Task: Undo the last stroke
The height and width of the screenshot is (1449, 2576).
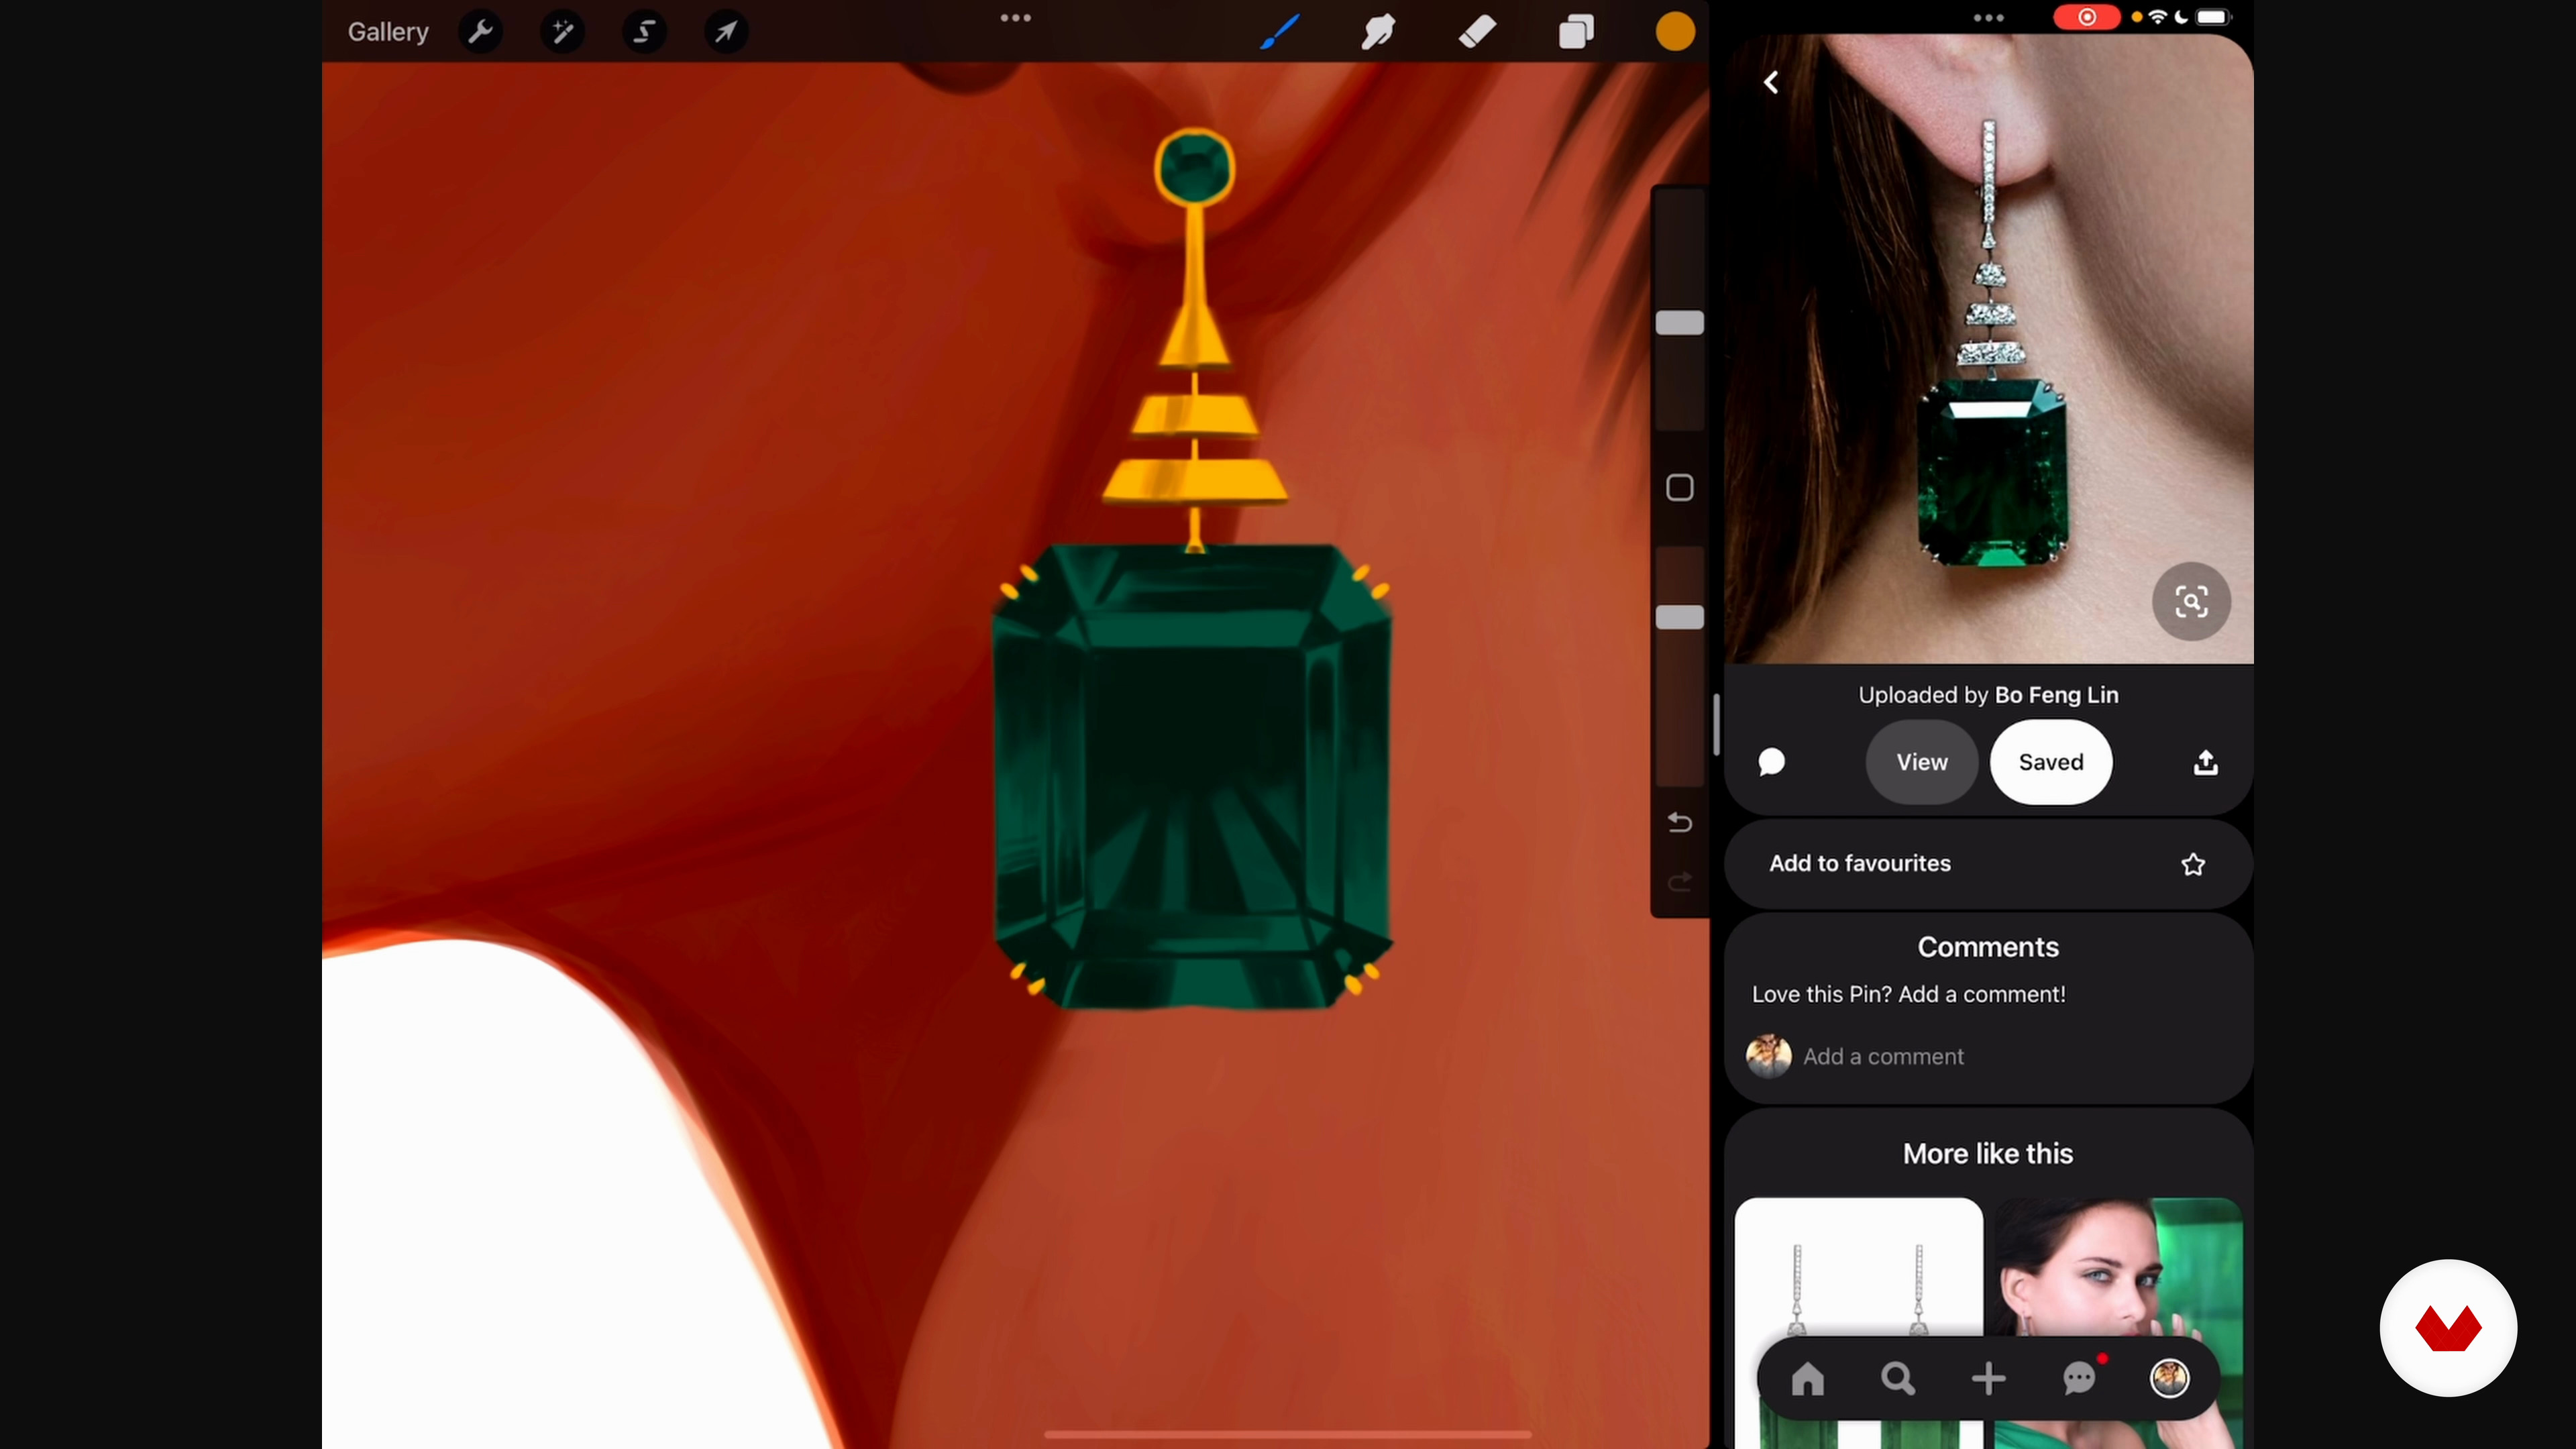Action: coord(1680,822)
